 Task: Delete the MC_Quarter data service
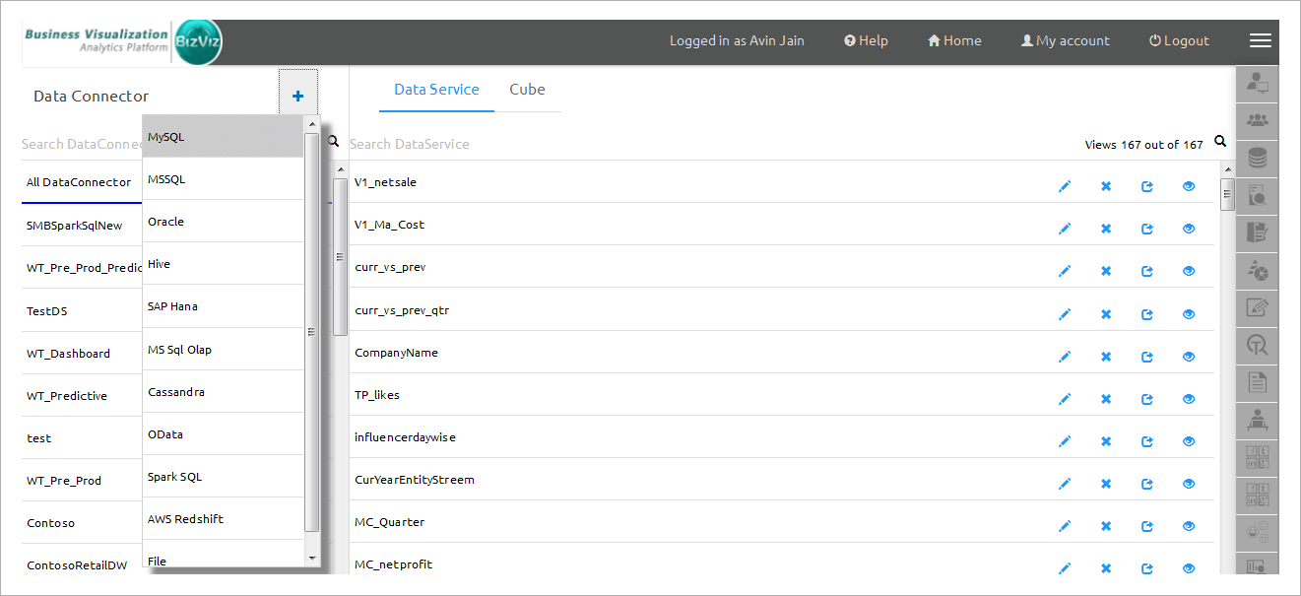[x=1106, y=526]
